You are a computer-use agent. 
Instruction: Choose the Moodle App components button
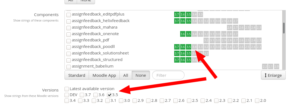click(104, 75)
